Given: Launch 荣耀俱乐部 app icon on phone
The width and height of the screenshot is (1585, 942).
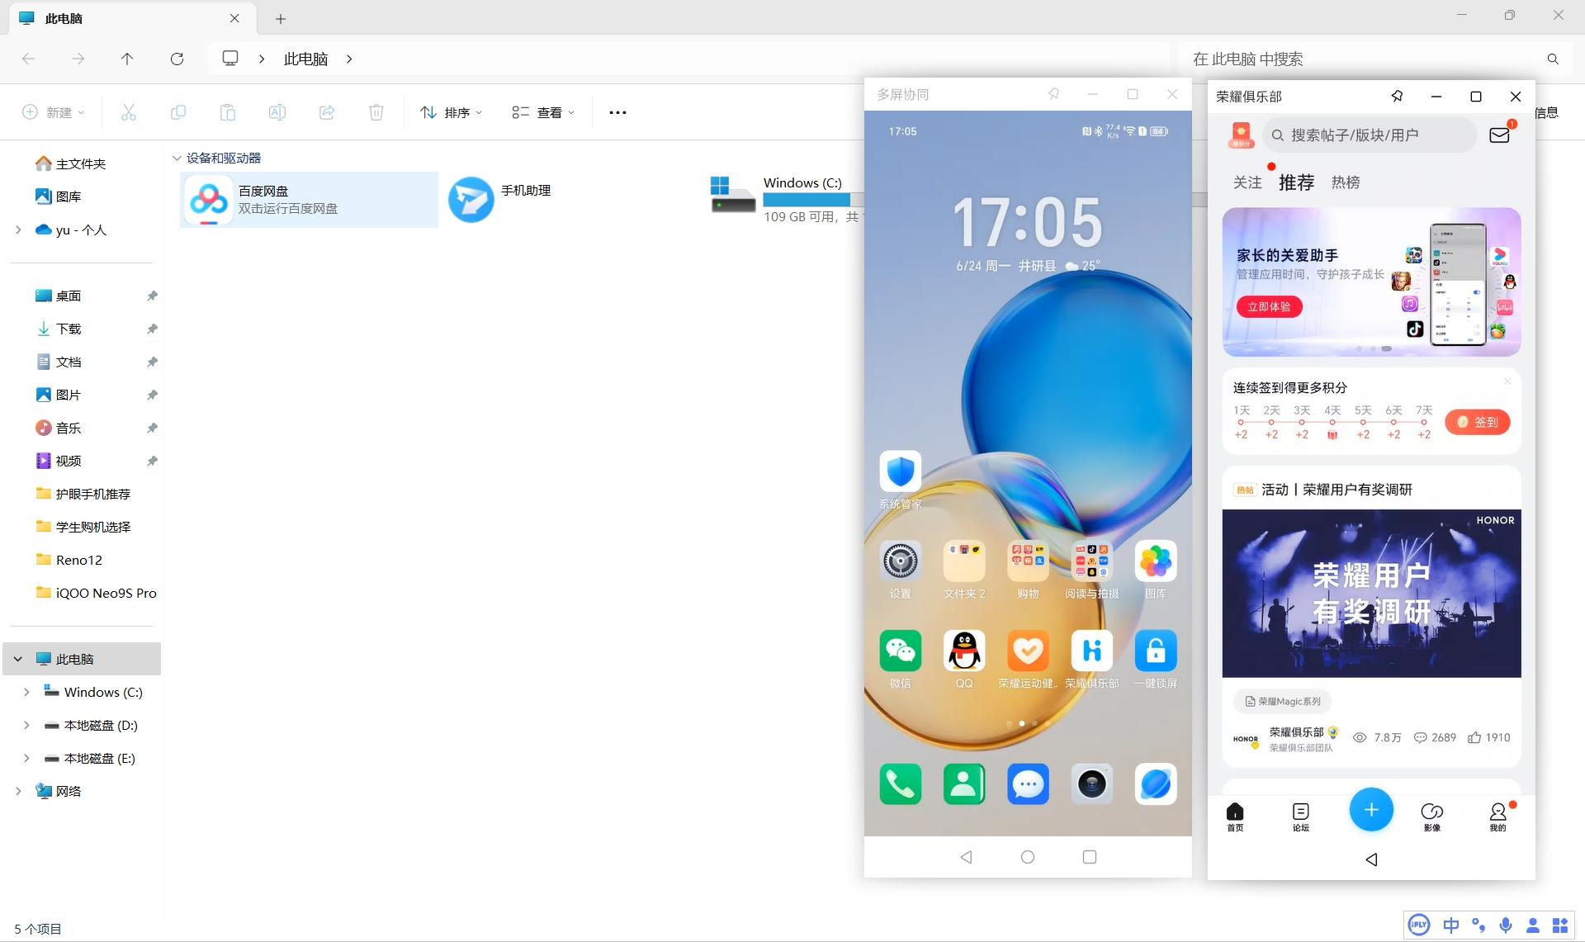Looking at the screenshot, I should pos(1091,651).
